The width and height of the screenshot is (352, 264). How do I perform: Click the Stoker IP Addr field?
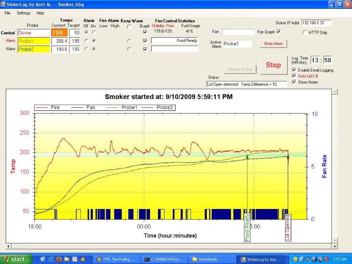tap(315, 23)
